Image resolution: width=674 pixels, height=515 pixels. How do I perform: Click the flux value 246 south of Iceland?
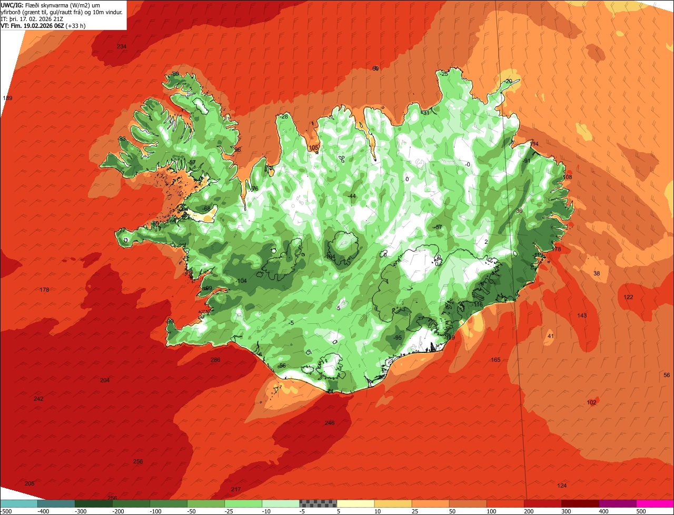tap(330, 423)
